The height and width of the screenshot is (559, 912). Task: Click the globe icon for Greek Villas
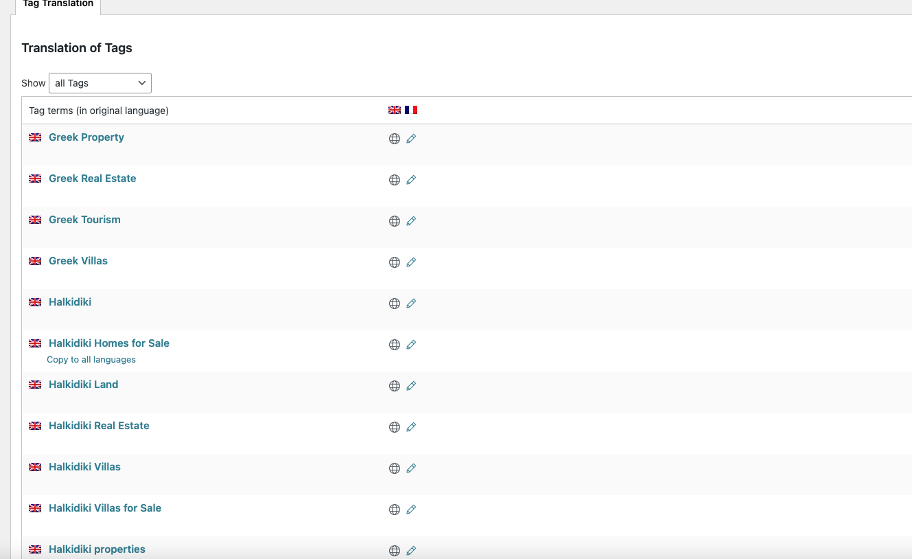pyautogui.click(x=395, y=262)
